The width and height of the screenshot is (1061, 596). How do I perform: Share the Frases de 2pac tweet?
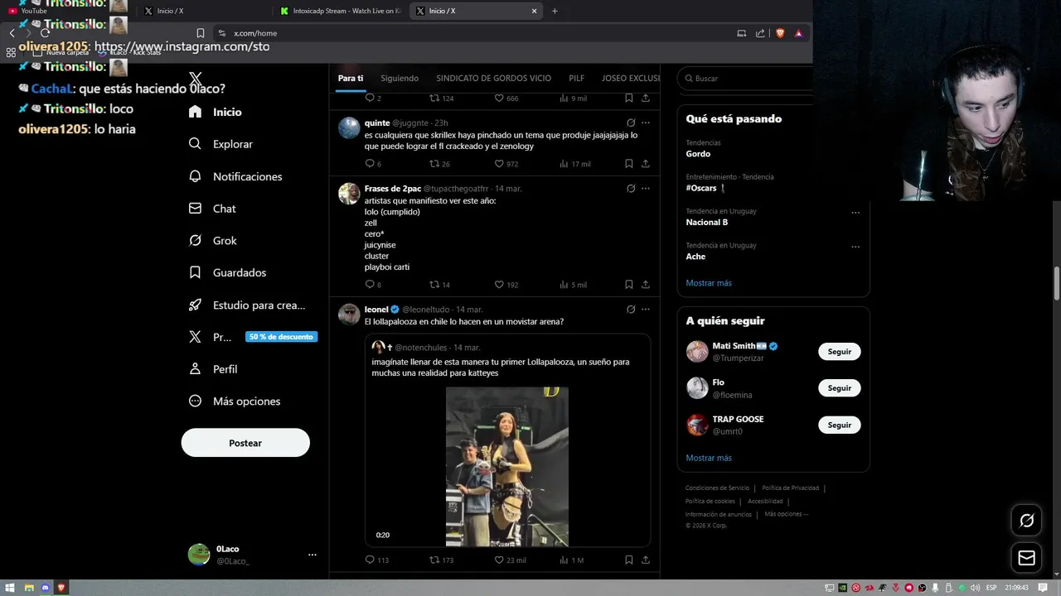[646, 285]
